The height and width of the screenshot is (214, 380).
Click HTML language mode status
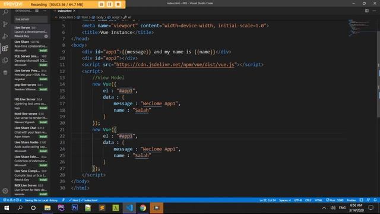[318, 200]
